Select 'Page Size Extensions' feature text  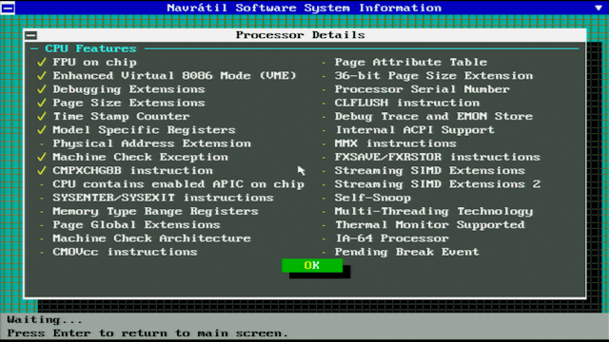[128, 103]
